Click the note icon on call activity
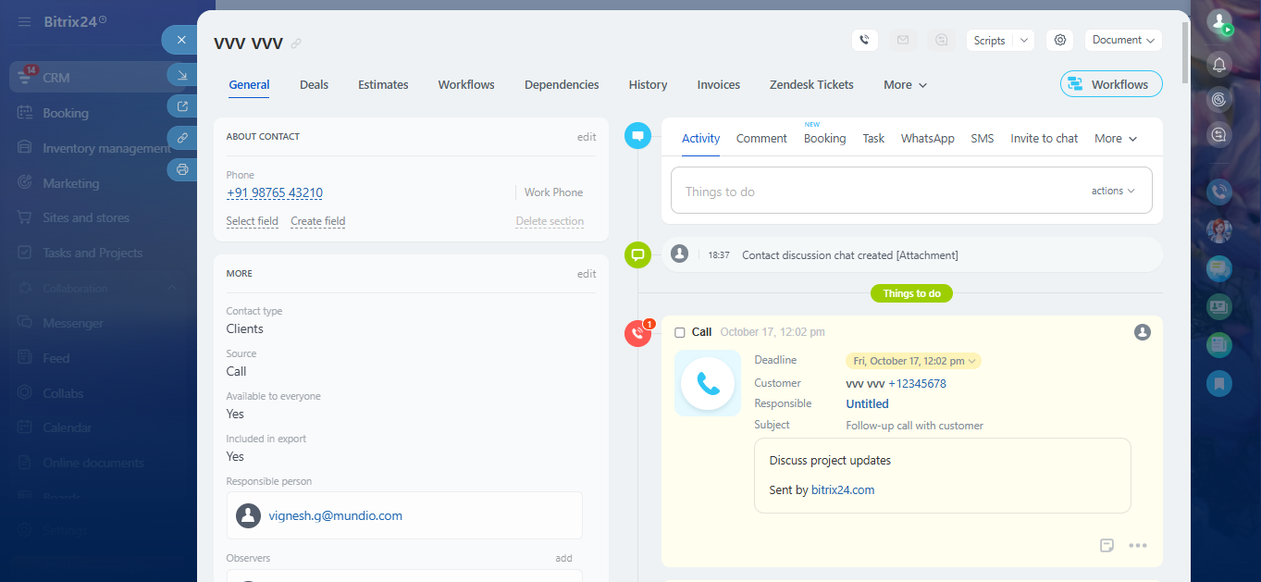This screenshot has width=1261, height=582. 1106,545
